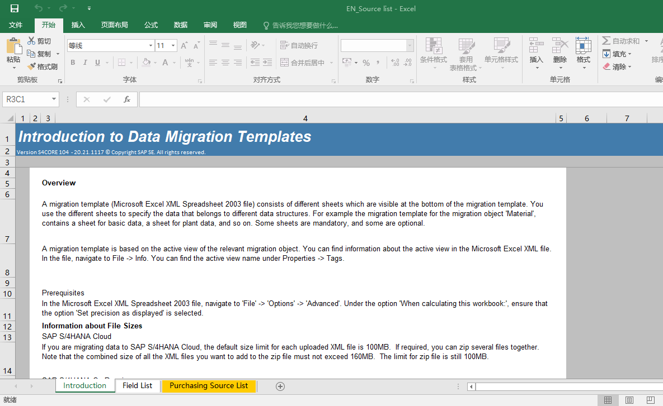Open the 数据 ribbon tab
663x406 pixels.
pos(181,25)
